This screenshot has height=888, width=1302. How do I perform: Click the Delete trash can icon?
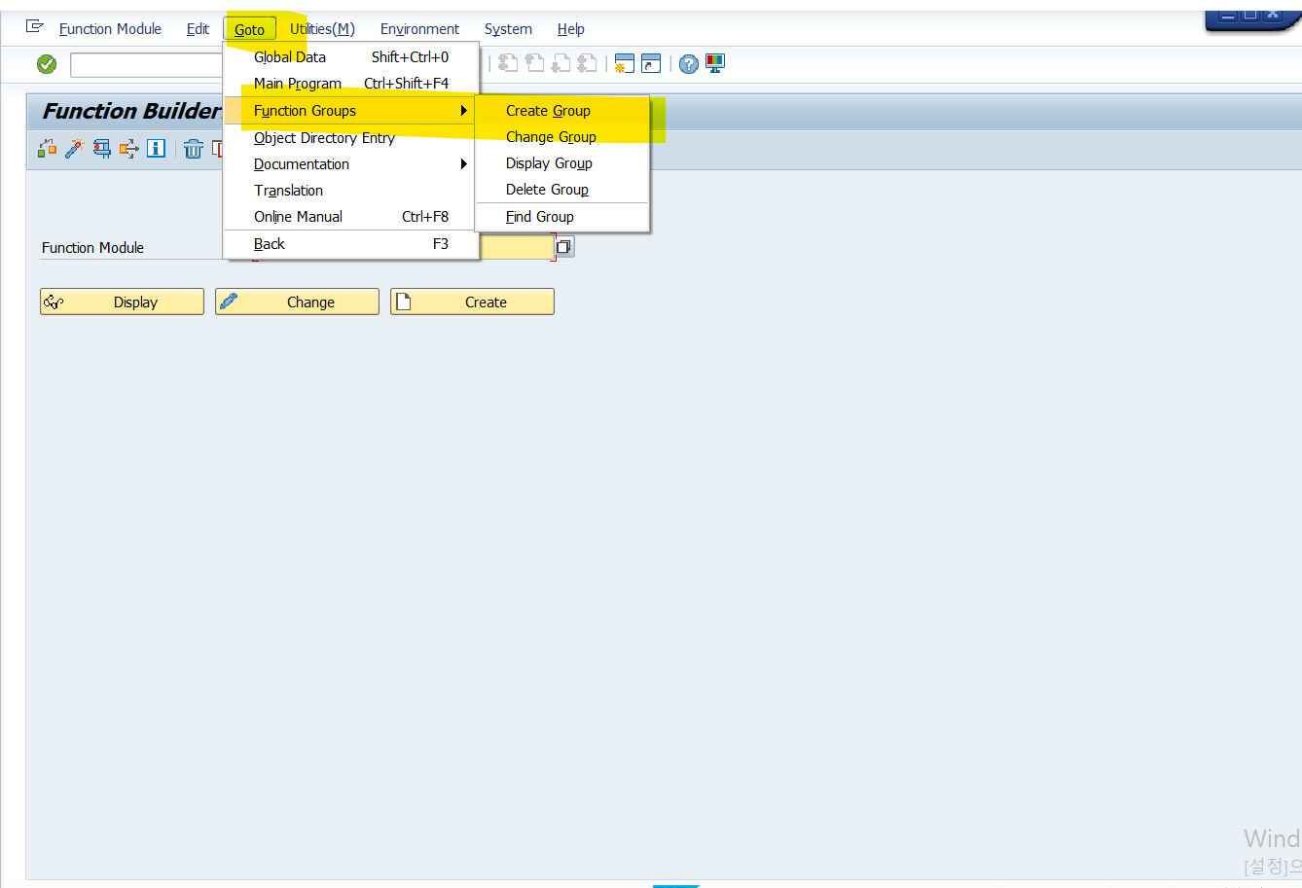pos(194,149)
